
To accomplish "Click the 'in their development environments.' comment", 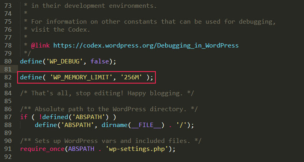I will tap(90, 6).
